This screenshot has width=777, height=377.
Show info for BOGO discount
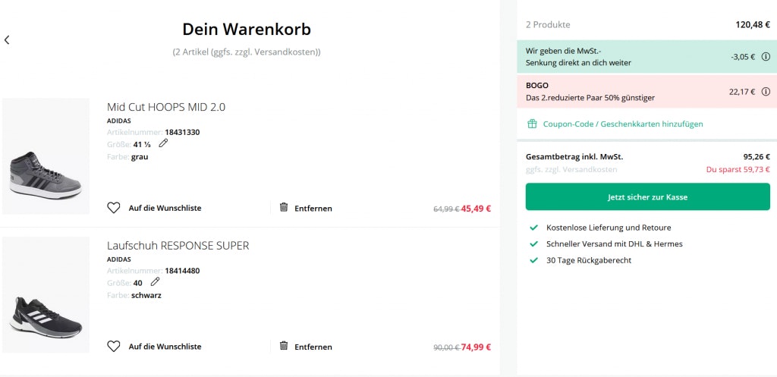click(x=766, y=92)
